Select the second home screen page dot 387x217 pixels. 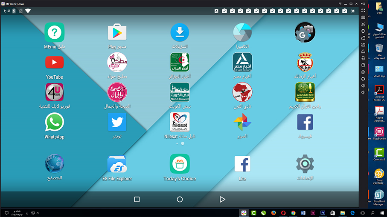click(x=183, y=143)
